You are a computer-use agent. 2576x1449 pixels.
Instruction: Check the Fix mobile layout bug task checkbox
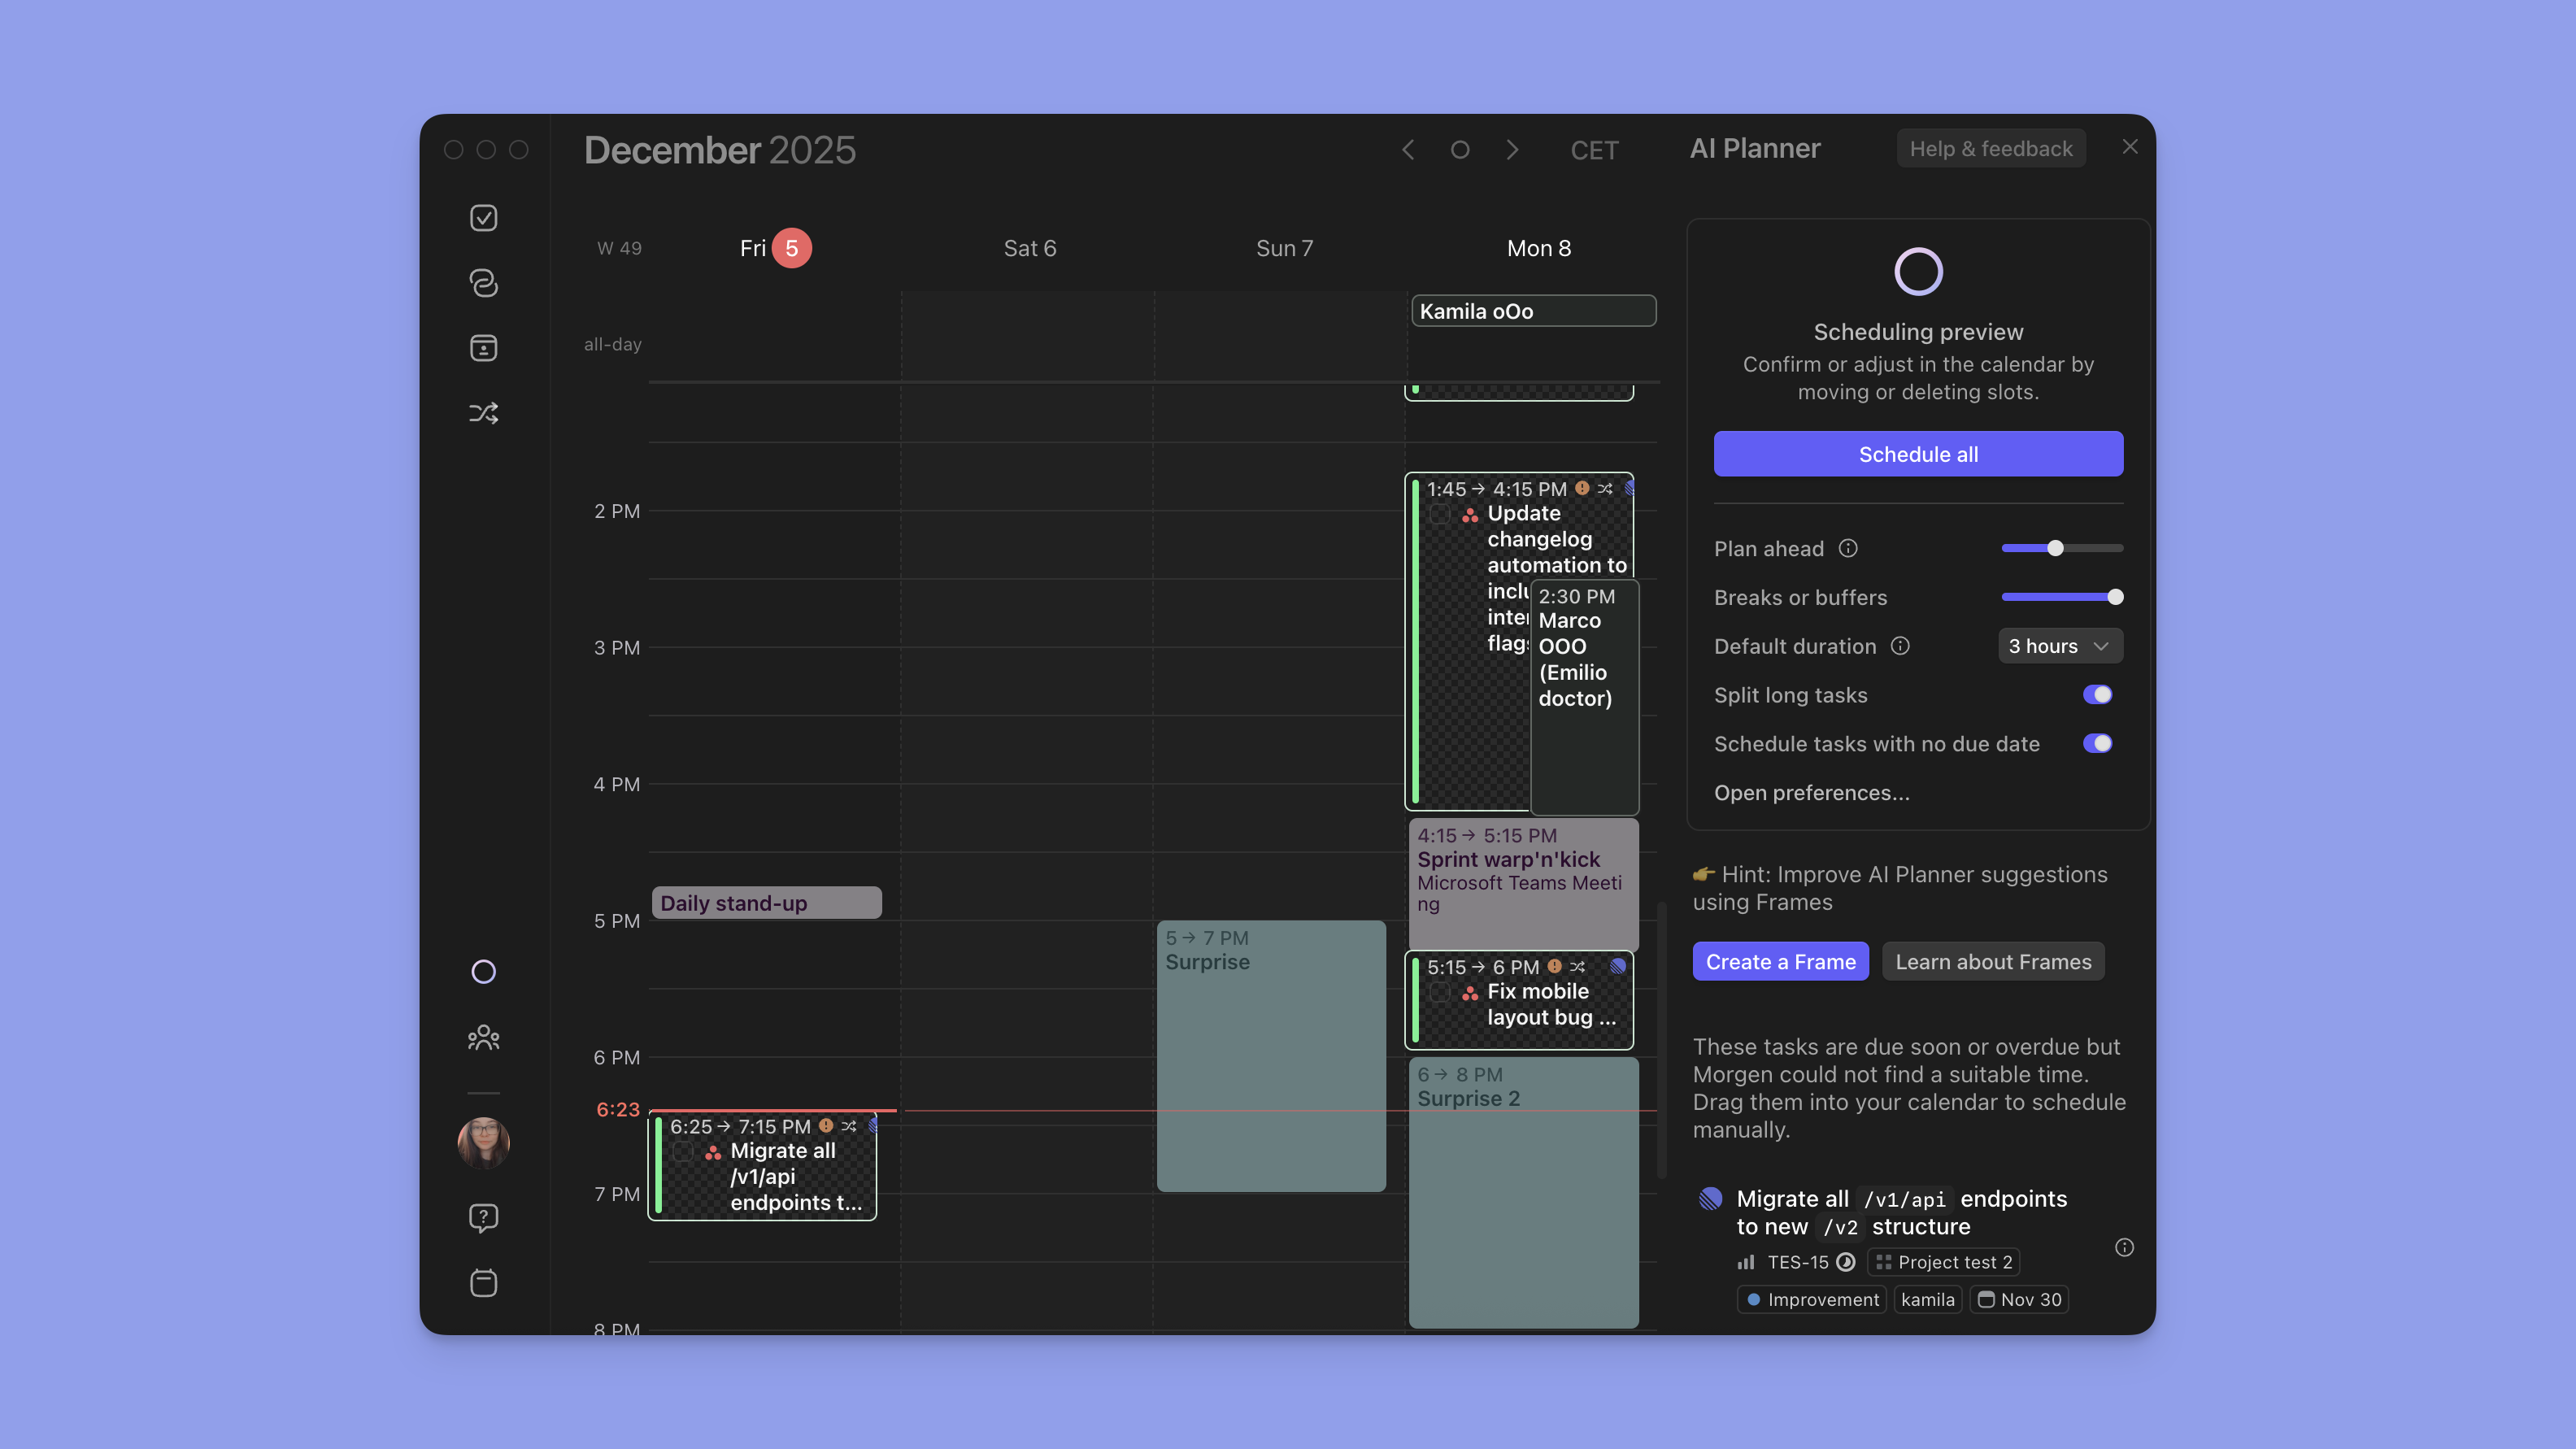click(x=1440, y=992)
